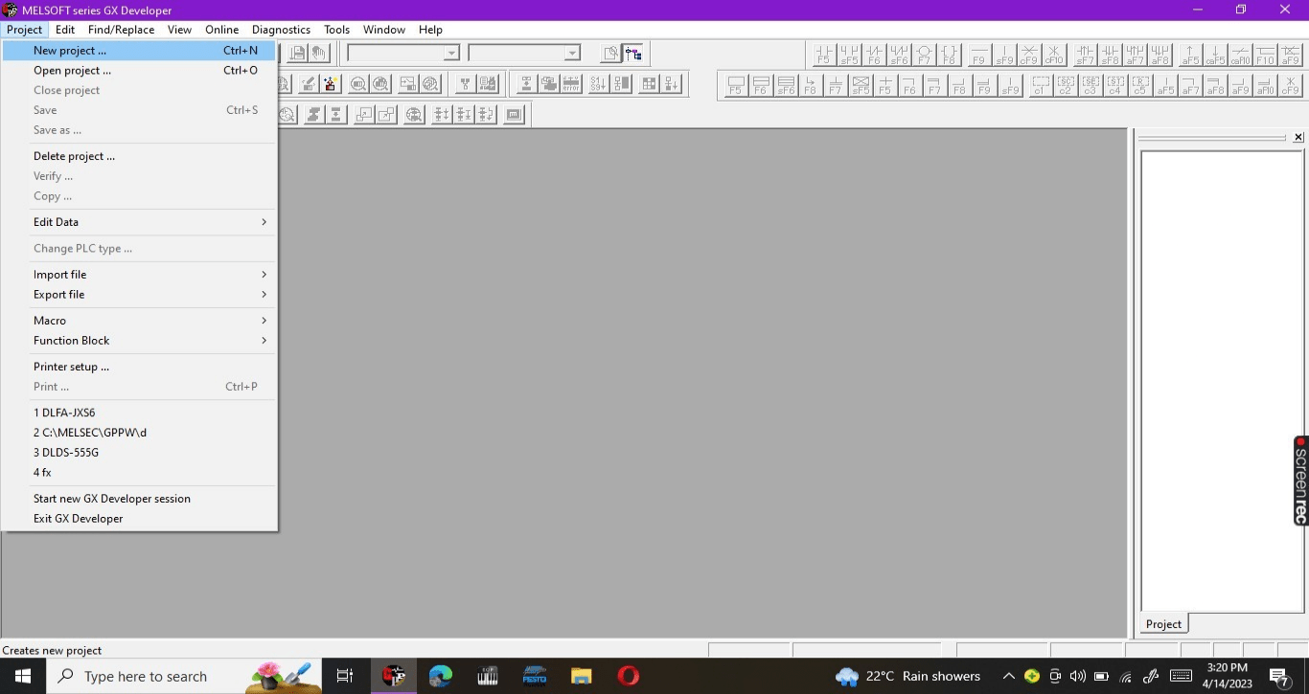1309x694 pixels.
Task: Click the Windows Start button
Action: tap(23, 676)
